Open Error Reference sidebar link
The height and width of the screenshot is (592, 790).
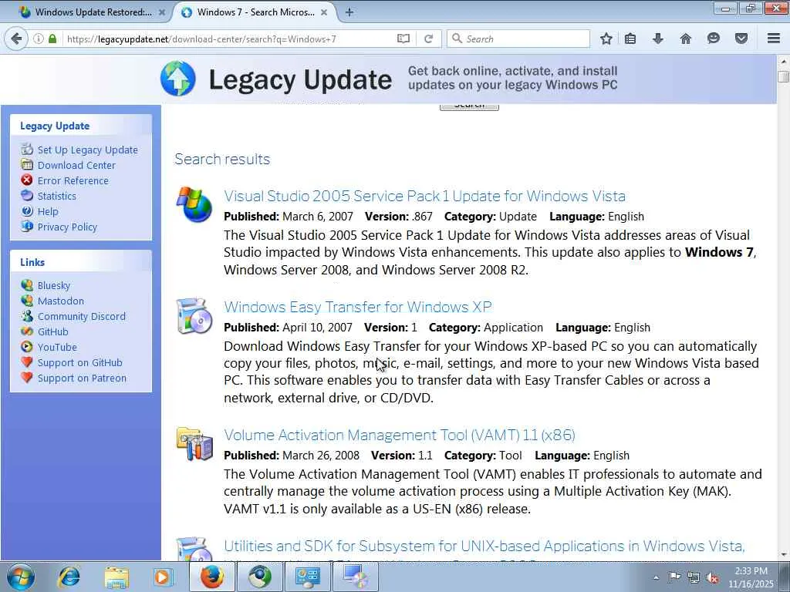point(73,180)
